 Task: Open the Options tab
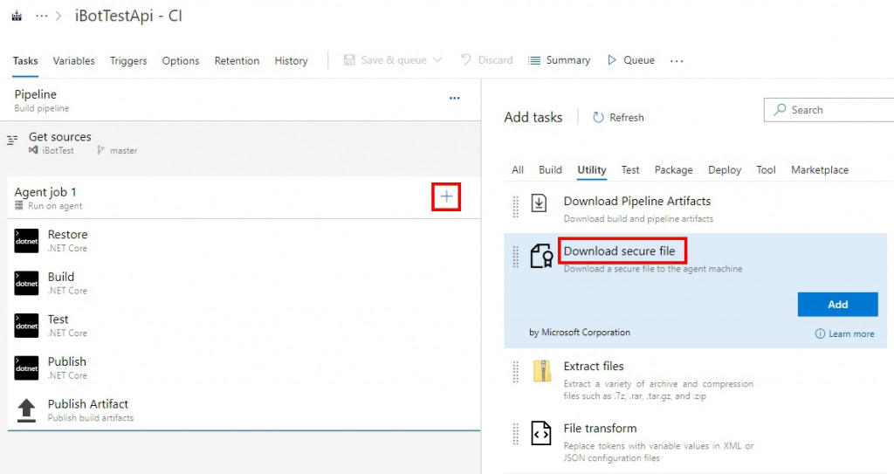pos(181,60)
